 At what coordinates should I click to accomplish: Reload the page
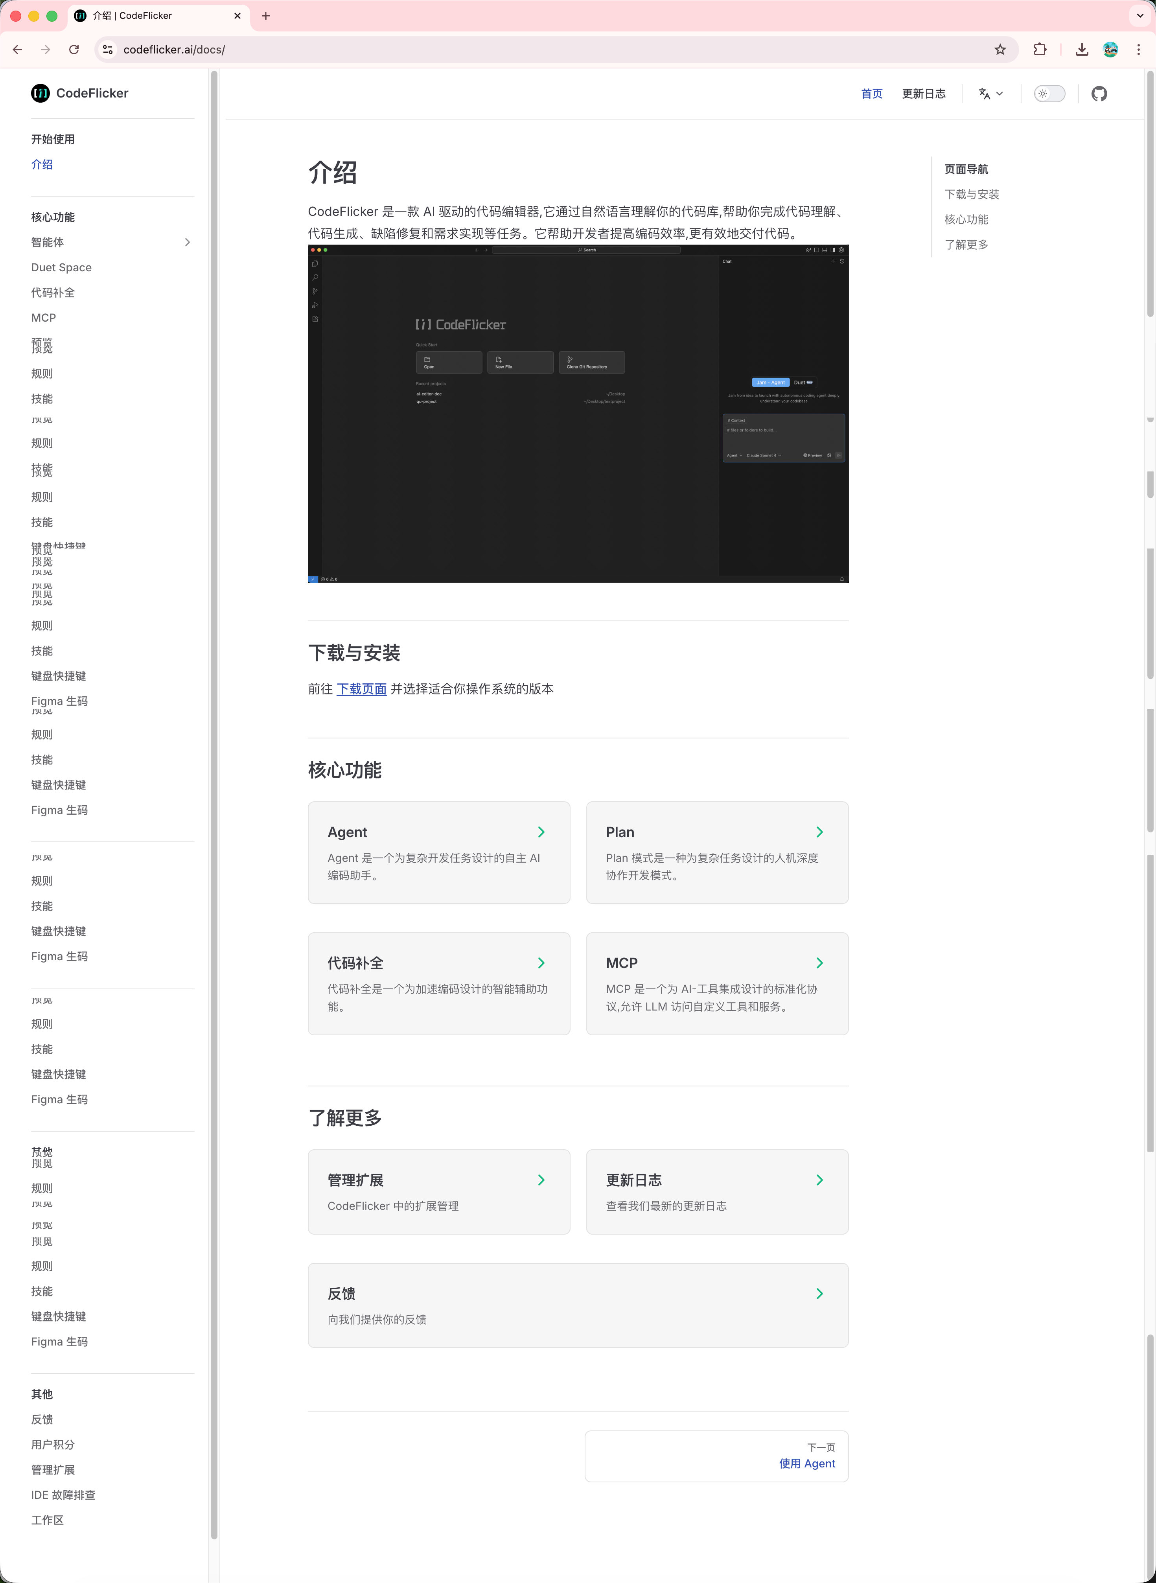coord(74,50)
